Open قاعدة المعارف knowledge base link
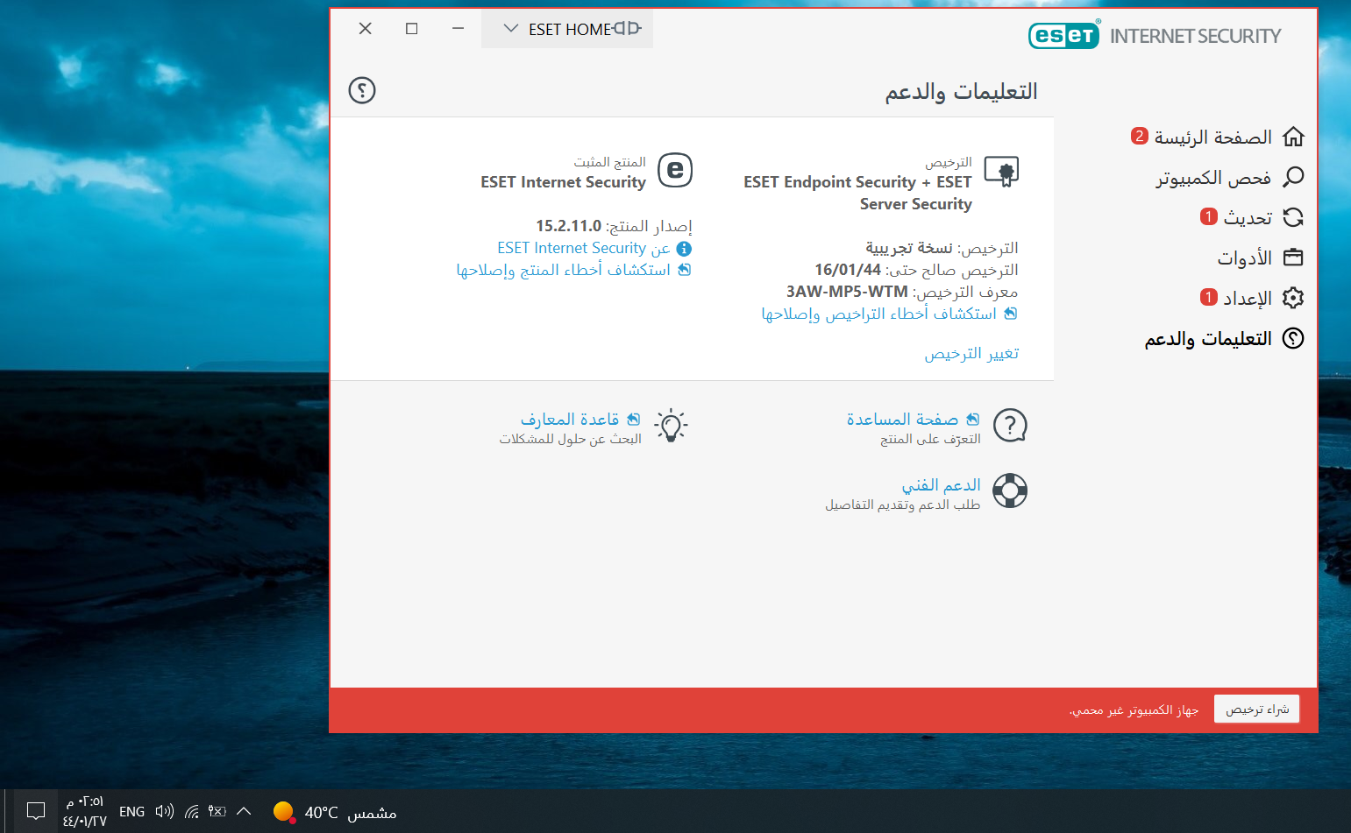 pos(570,420)
